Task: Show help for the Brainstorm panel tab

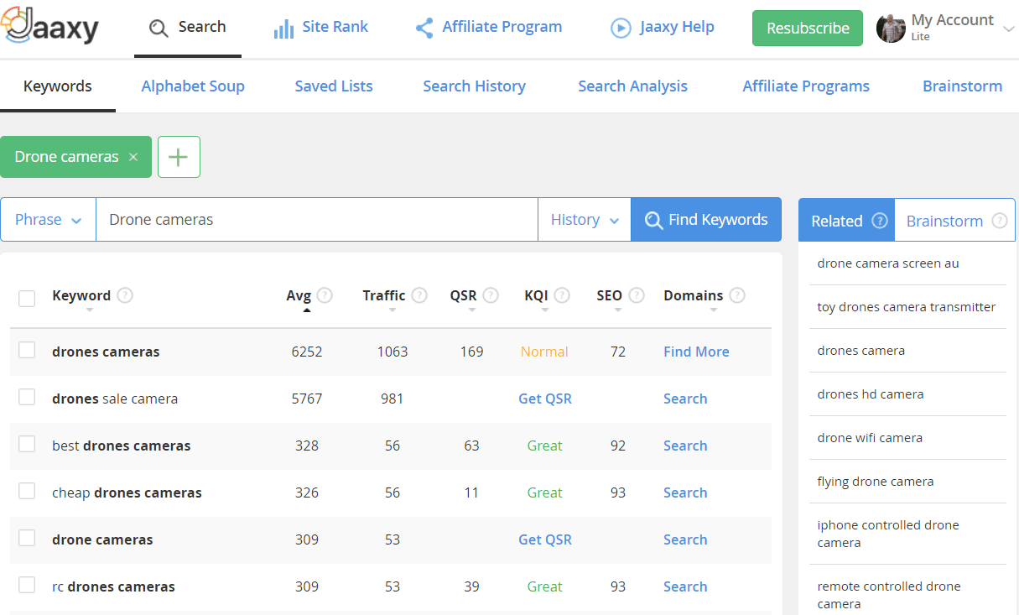Action: click(999, 221)
